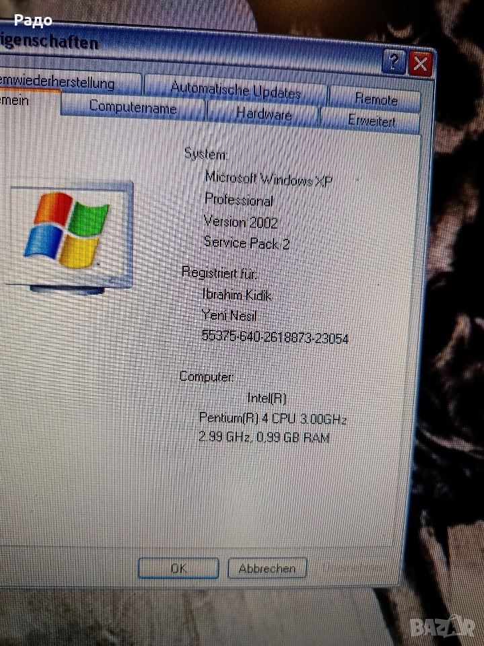Viewport: 484px width, 646px height.
Task: Click the "Intel(R)" text
Action: (x=267, y=398)
